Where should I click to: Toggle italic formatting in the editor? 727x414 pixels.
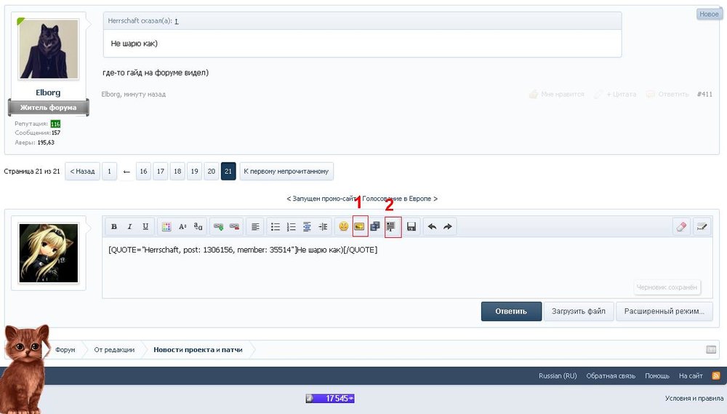[129, 227]
